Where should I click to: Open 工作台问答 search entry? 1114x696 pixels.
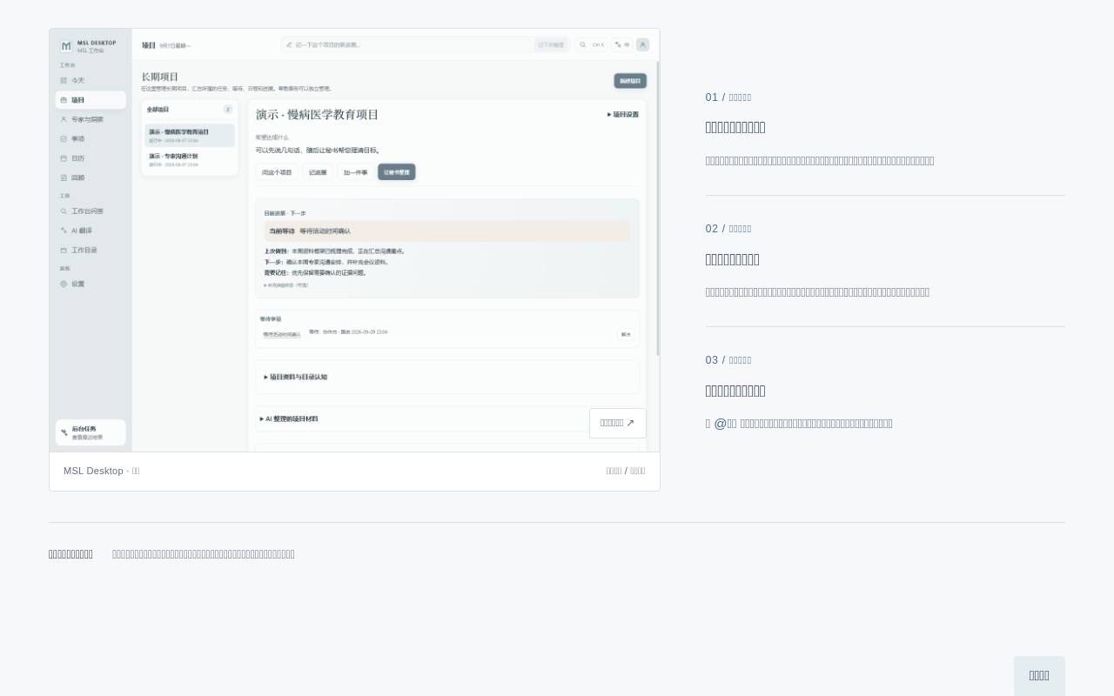click(91, 211)
